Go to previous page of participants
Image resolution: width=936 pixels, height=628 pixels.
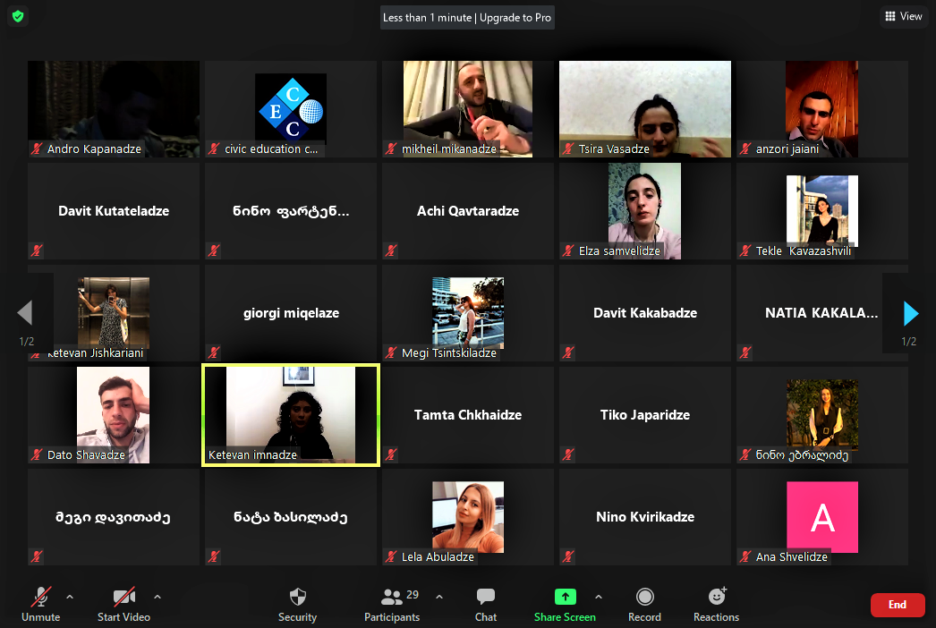(x=25, y=313)
